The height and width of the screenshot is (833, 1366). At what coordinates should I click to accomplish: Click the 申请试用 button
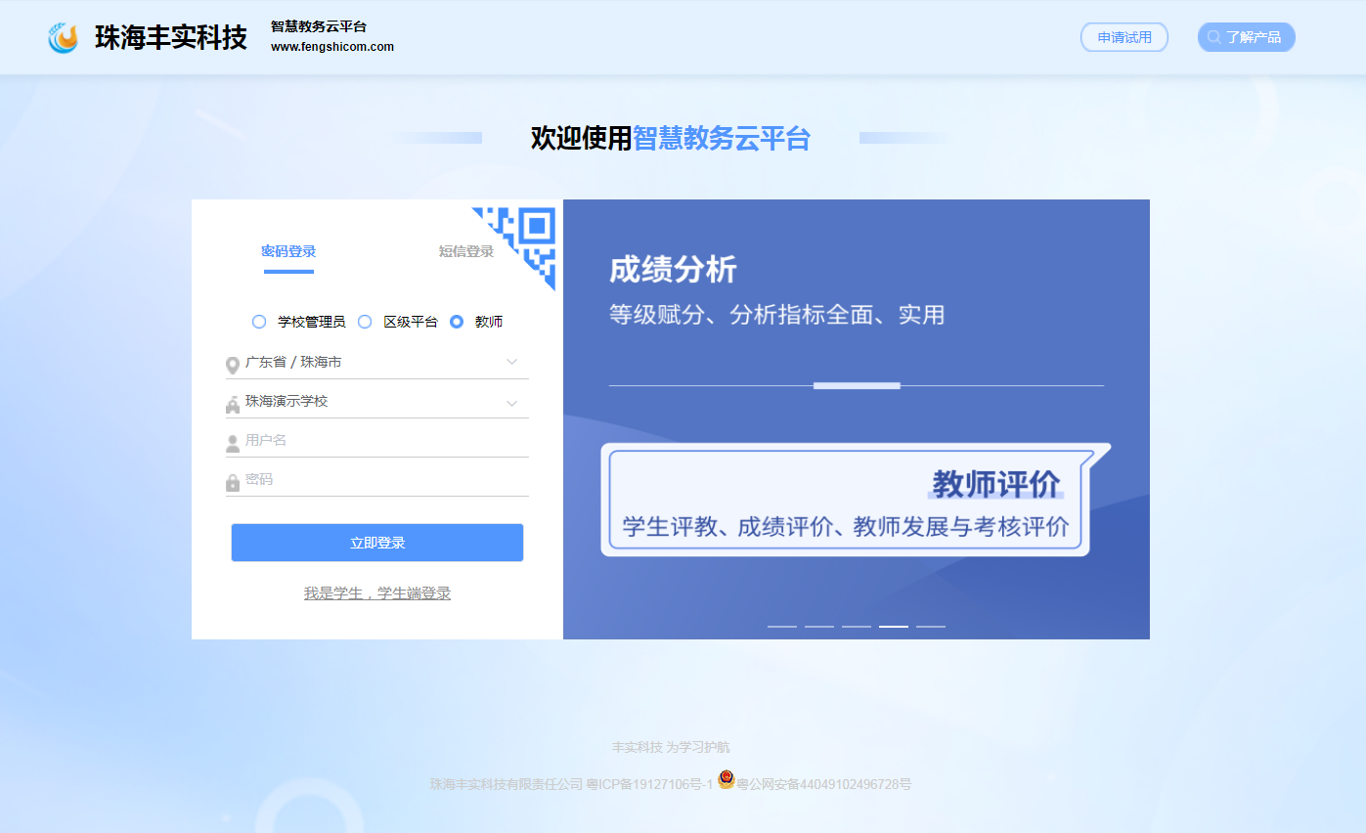[1124, 37]
